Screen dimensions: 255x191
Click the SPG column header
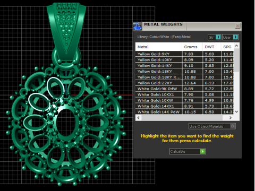[x=227, y=47]
